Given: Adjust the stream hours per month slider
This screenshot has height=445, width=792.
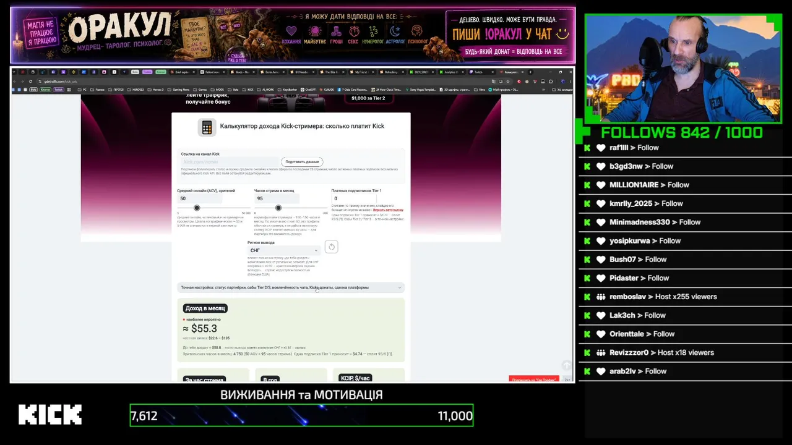Looking at the screenshot, I should pyautogui.click(x=278, y=208).
